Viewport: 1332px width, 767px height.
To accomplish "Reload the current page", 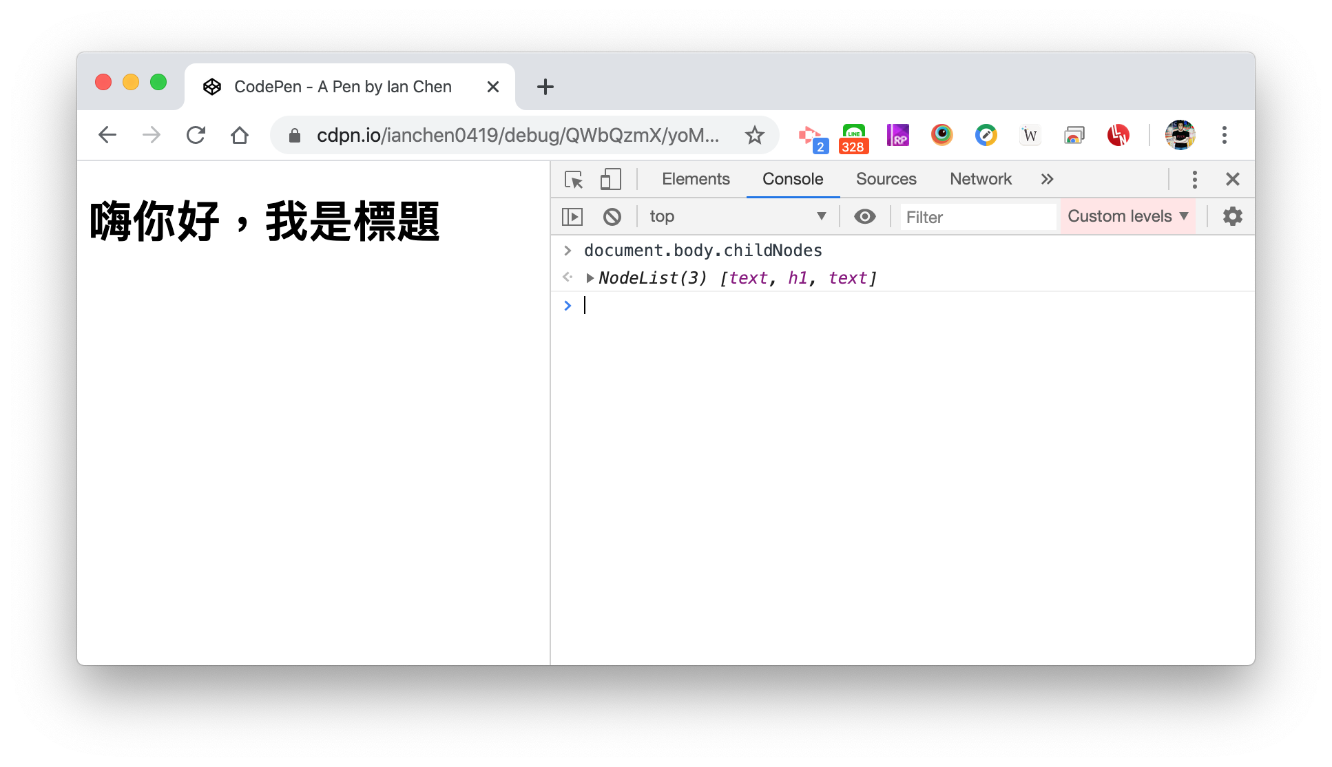I will tap(196, 135).
